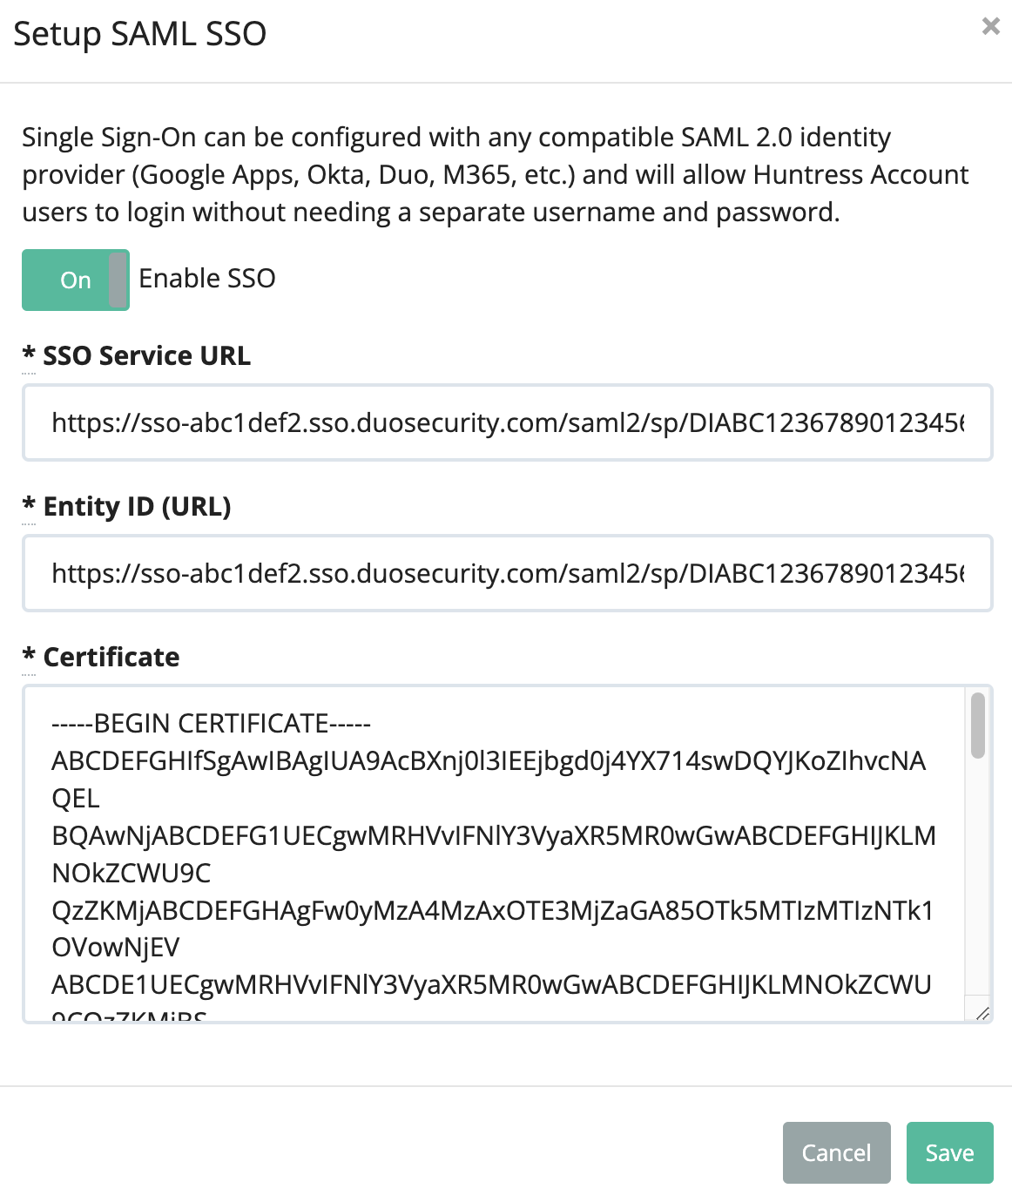Select the Entity ID (URL) label

pyautogui.click(x=137, y=507)
